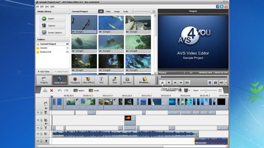Image resolution: width=264 pixels, height=148 pixels.
Task: Open the YouTube icon link
Action: pos(226,7)
